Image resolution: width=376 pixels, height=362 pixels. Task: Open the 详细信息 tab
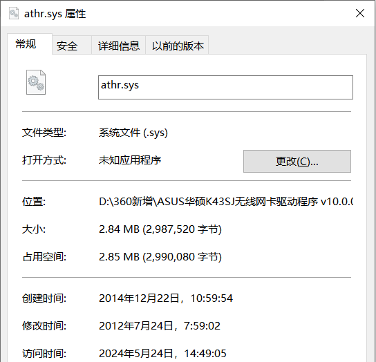[x=118, y=45]
